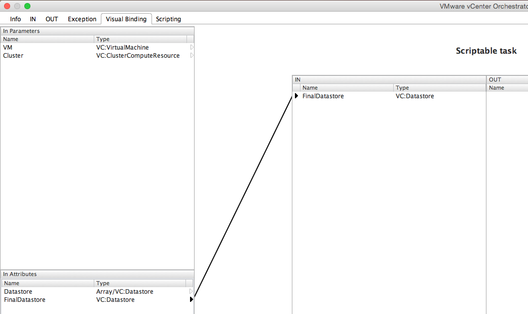Select the Cluster parameter row
The height and width of the screenshot is (314, 528).
pyautogui.click(x=48, y=56)
